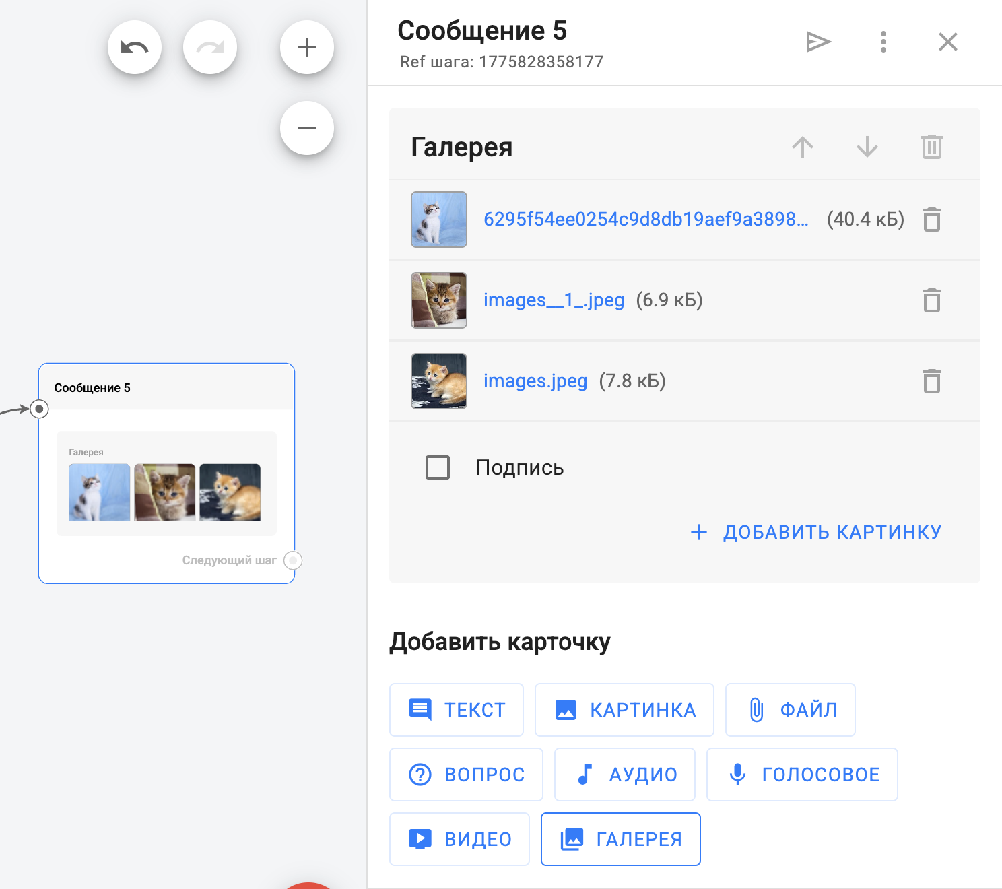Zoom in with the plus button
This screenshot has width=1002, height=889.
[x=307, y=47]
